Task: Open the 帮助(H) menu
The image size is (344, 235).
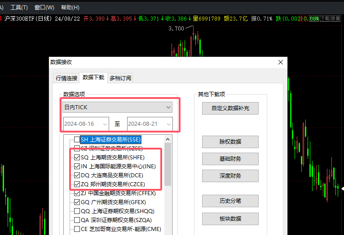Action: coord(70,8)
